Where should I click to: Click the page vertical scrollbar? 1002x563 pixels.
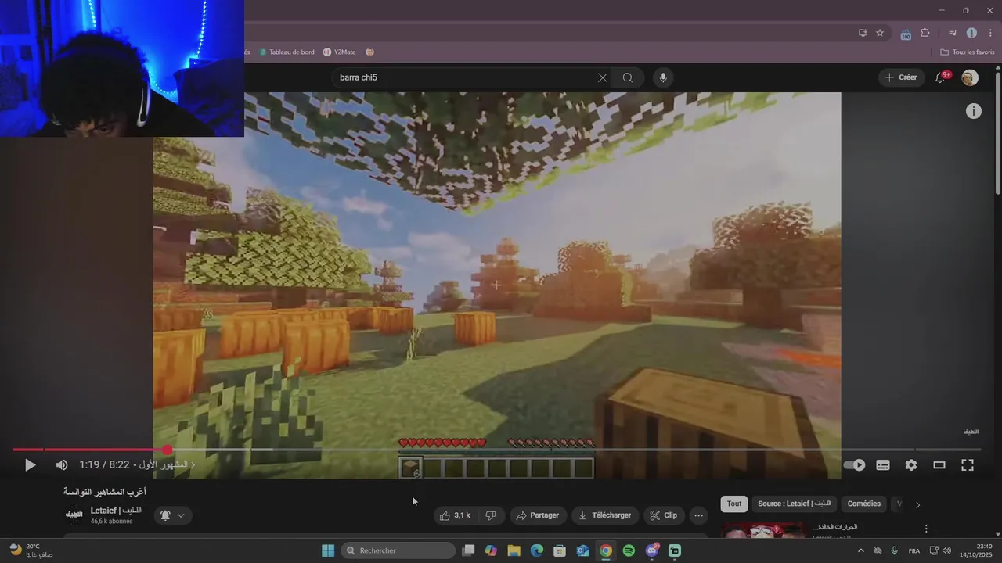tap(997, 133)
